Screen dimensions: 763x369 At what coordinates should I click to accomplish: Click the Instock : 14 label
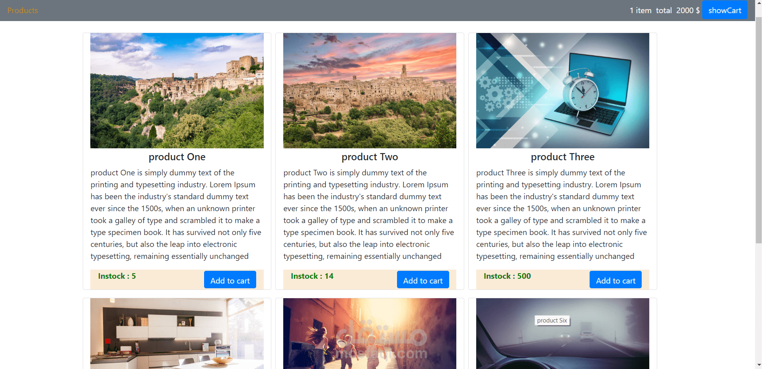pyautogui.click(x=312, y=276)
